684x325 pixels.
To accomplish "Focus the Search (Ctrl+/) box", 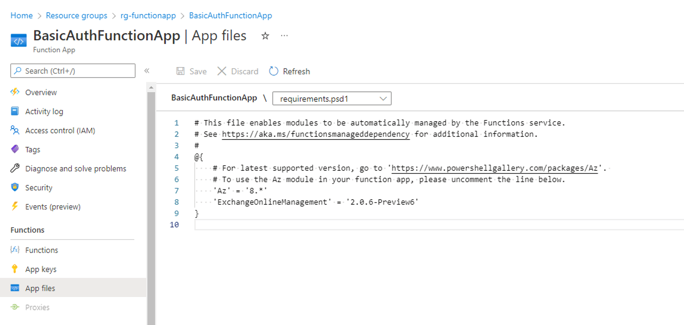I will click(73, 71).
